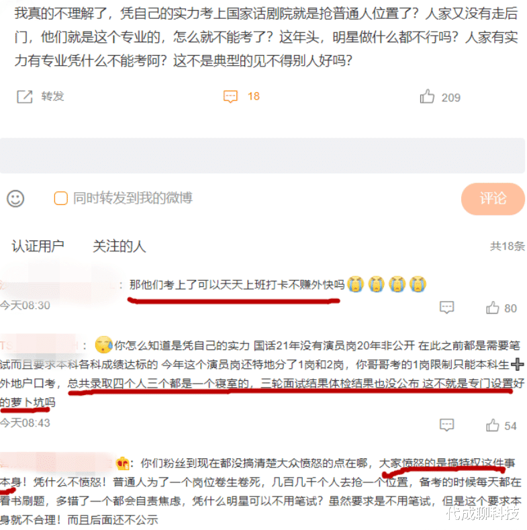The height and width of the screenshot is (530, 527).
Task: Focus the gray comment input box
Action: click(x=262, y=156)
